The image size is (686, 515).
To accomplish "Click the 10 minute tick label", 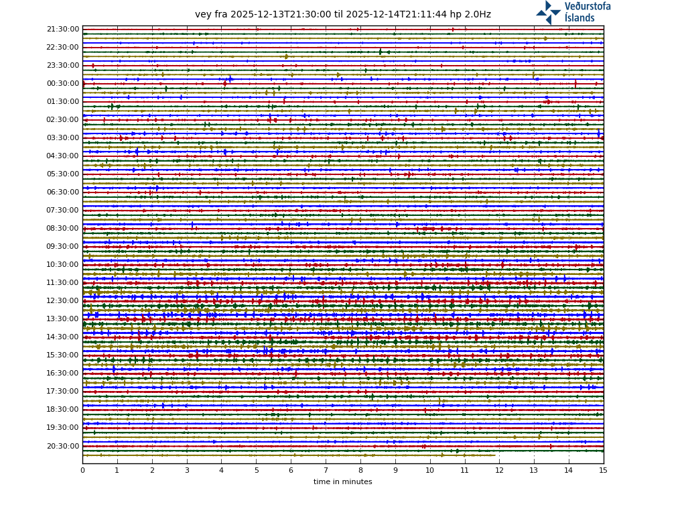I will [x=429, y=470].
